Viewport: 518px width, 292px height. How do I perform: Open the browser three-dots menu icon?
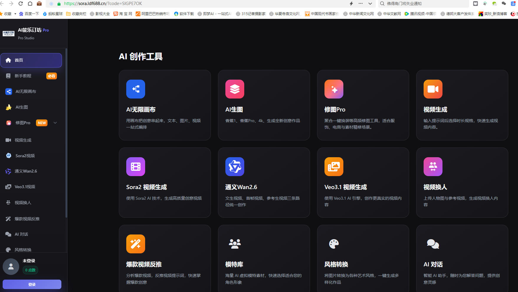(360, 4)
